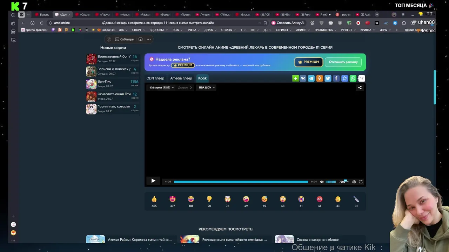
Task: Open Сказка о сахарном яблоке recommendation
Action: [x=317, y=240]
